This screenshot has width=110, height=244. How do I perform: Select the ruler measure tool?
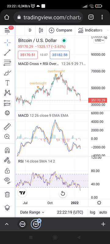coord(7,127)
